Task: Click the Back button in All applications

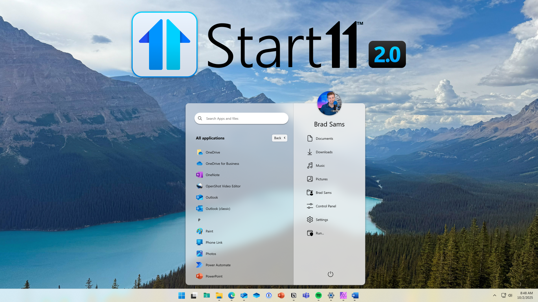Action: click(279, 138)
